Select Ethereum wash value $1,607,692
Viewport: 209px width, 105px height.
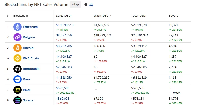pos(101,25)
